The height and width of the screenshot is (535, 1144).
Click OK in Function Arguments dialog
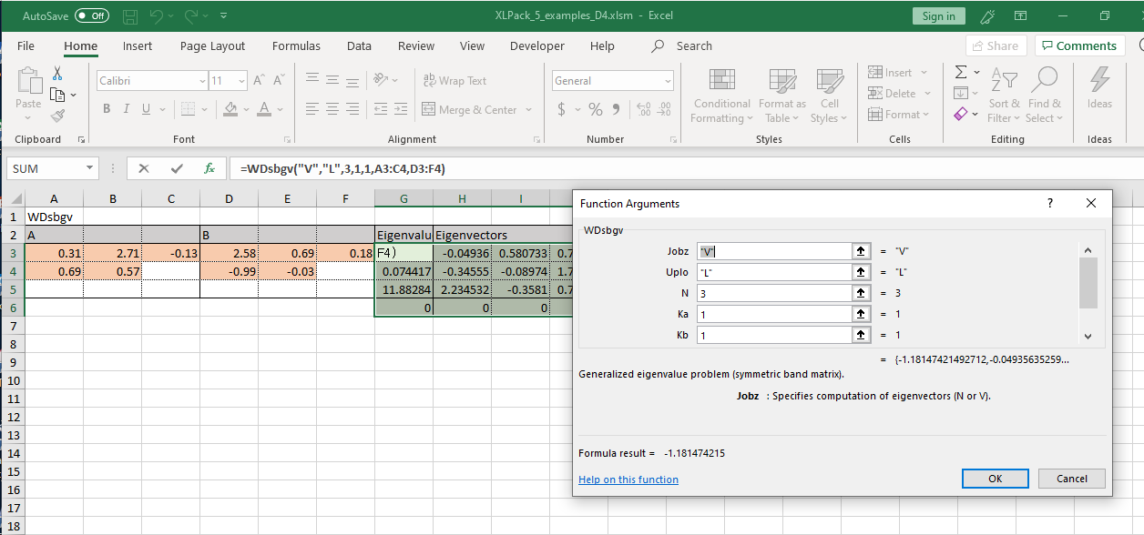point(996,479)
